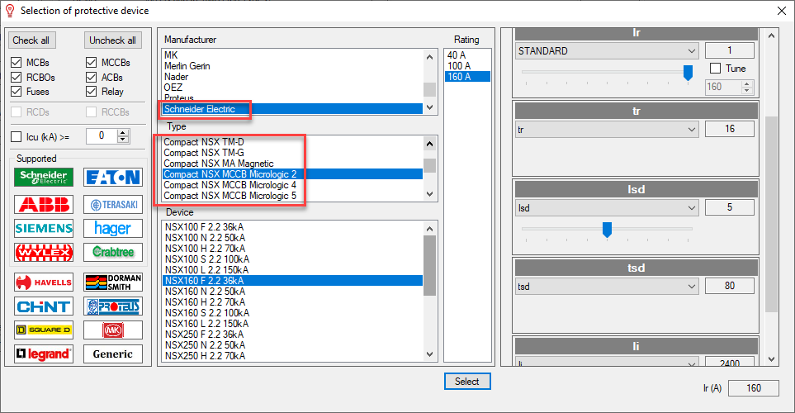Screen dimensions: 795x413
Task: Click the Uncheck all button
Action: pyautogui.click(x=112, y=40)
